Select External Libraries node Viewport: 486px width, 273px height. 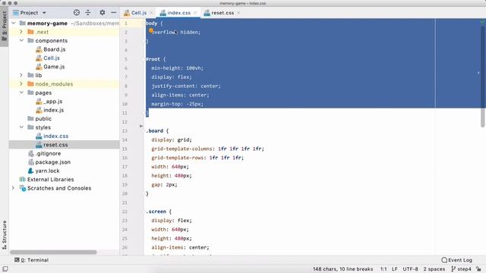[x=51, y=179]
